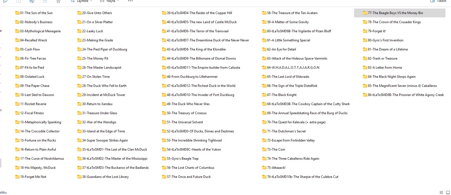The height and width of the screenshot is (195, 451).
Task: Select folder 03-Mythological Menagerie
Action: tap(38, 31)
